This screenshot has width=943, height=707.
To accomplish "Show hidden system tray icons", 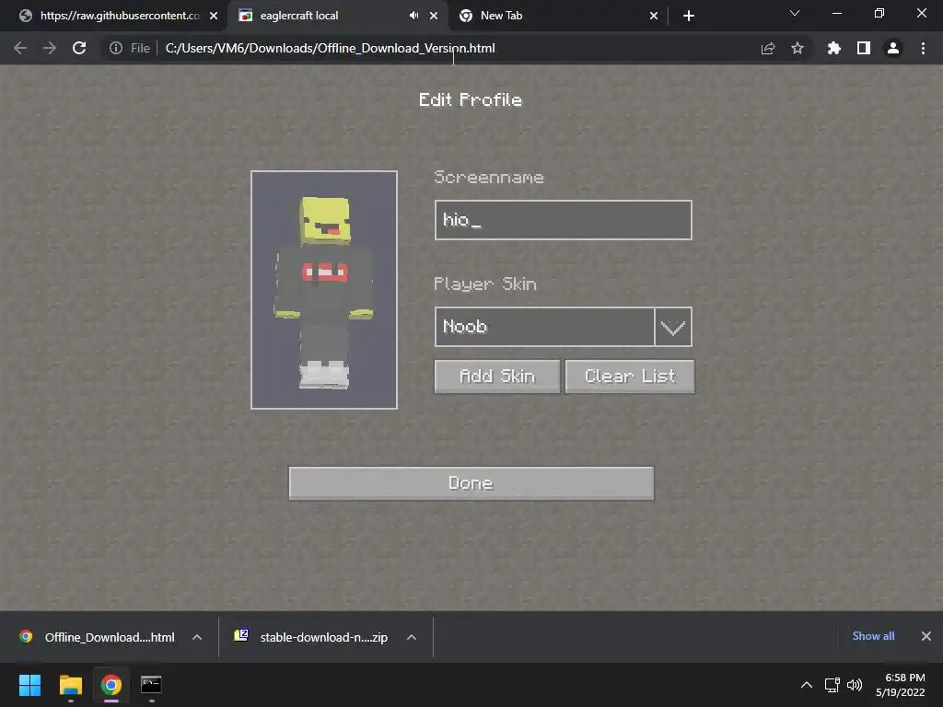I will (x=807, y=685).
